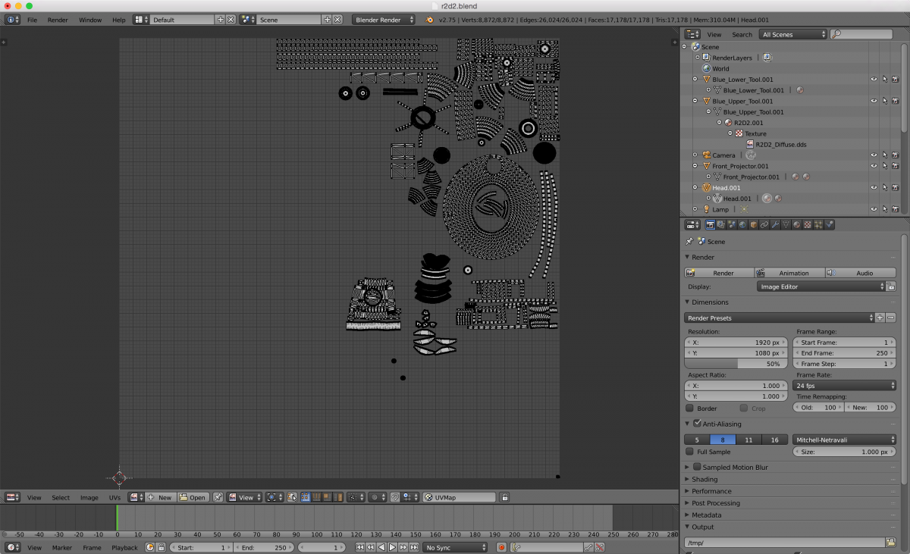Screen dimensions: 910x554
Task: Expand the Shading panel
Action: click(704, 479)
